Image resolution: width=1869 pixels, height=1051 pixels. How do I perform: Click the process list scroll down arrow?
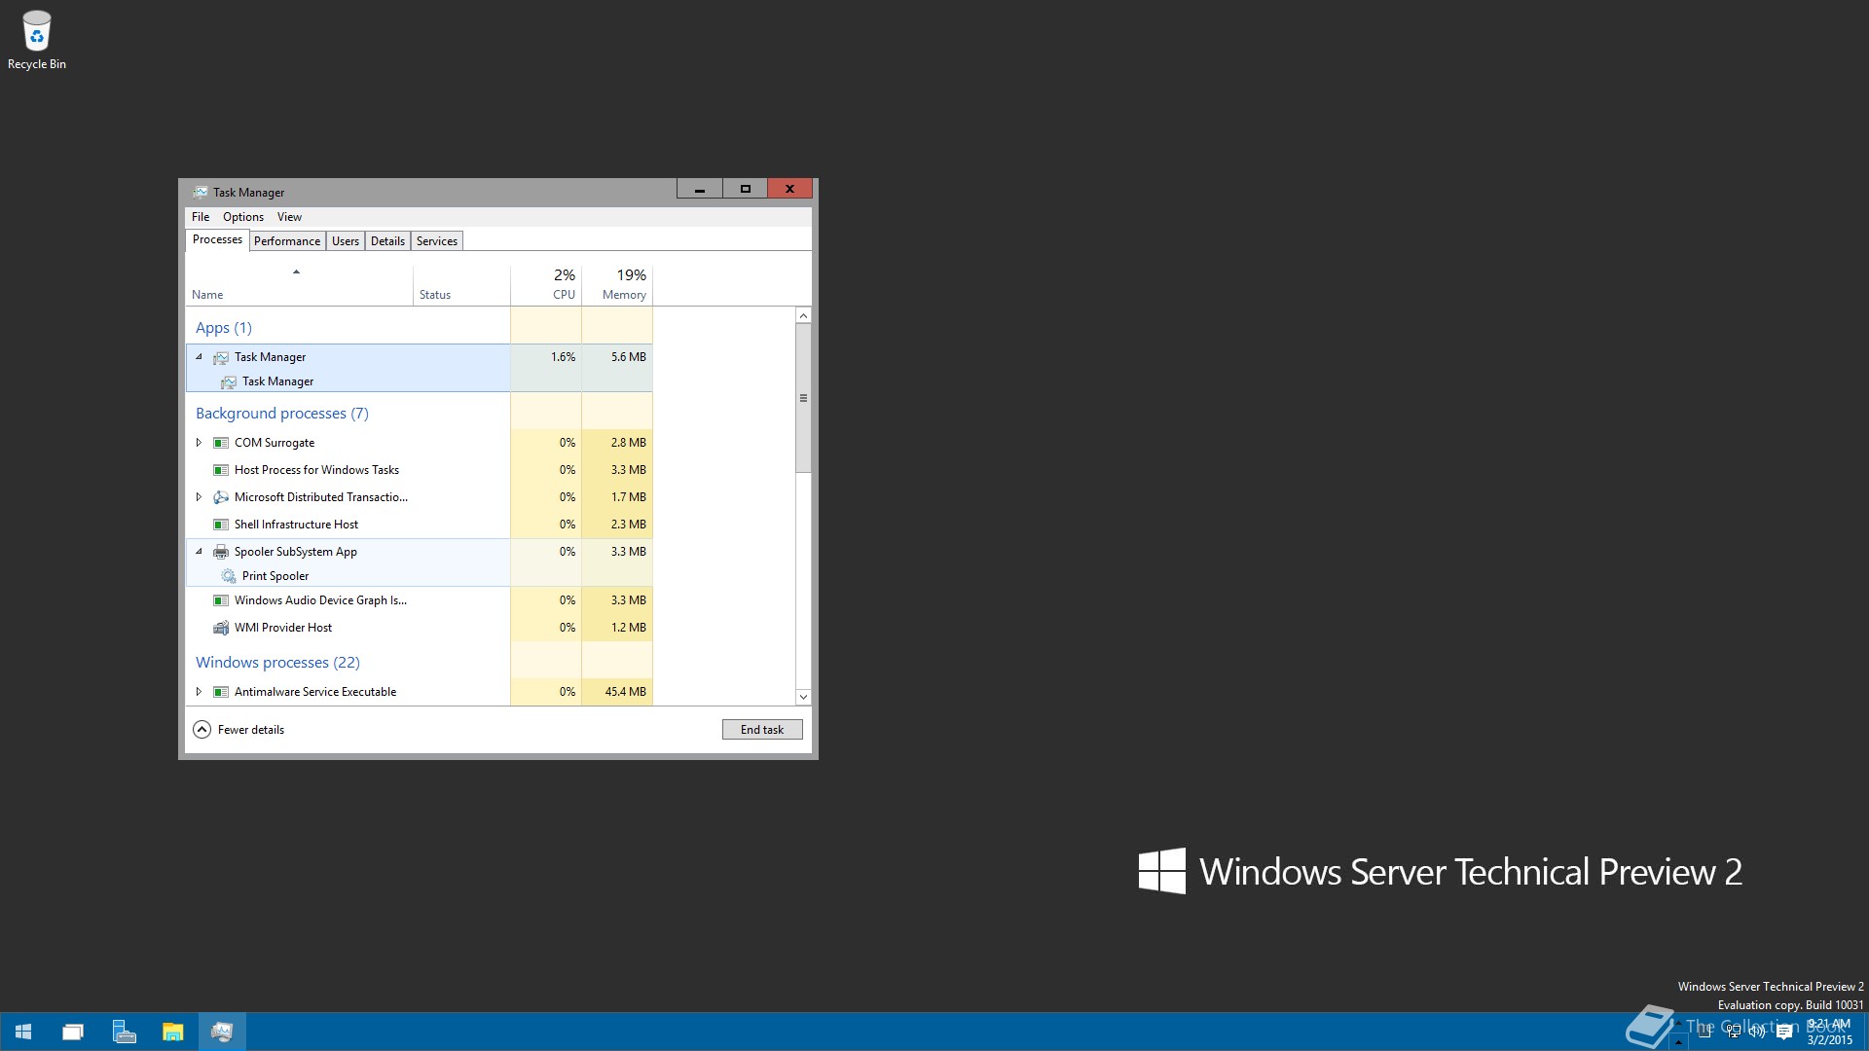pos(803,697)
